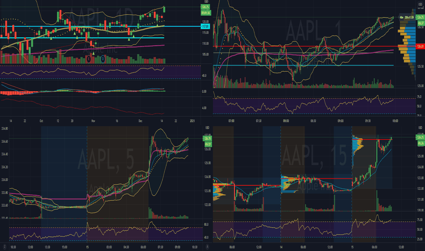Click the '13:30' label on 5-minute time axis
Viewport: 425px width, 251px height.
[x=47, y=247]
